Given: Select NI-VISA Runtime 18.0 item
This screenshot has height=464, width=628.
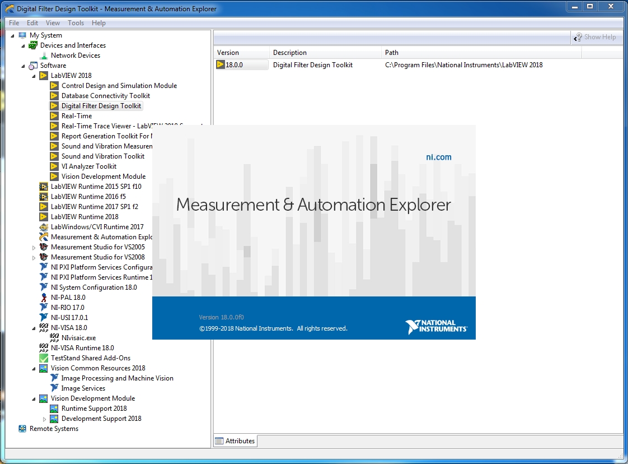Looking at the screenshot, I should (x=82, y=347).
